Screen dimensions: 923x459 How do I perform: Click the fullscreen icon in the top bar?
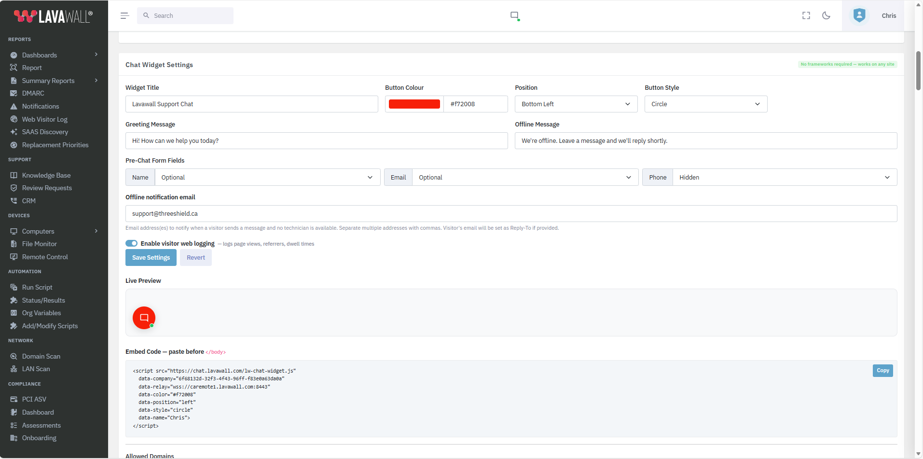click(806, 15)
